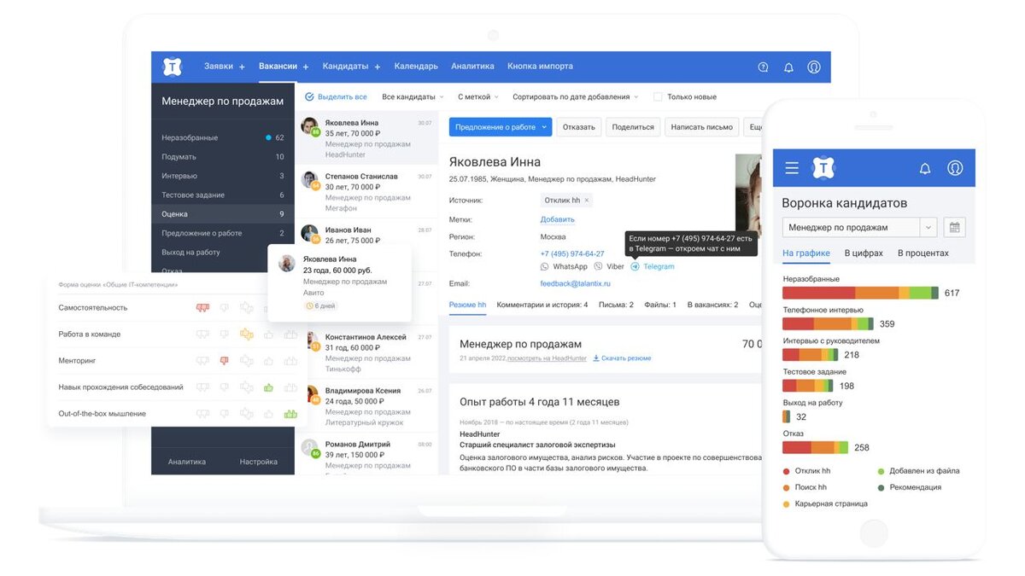This screenshot has width=1025, height=576.
Task: Open notifications bell on the phone
Action: tap(925, 168)
